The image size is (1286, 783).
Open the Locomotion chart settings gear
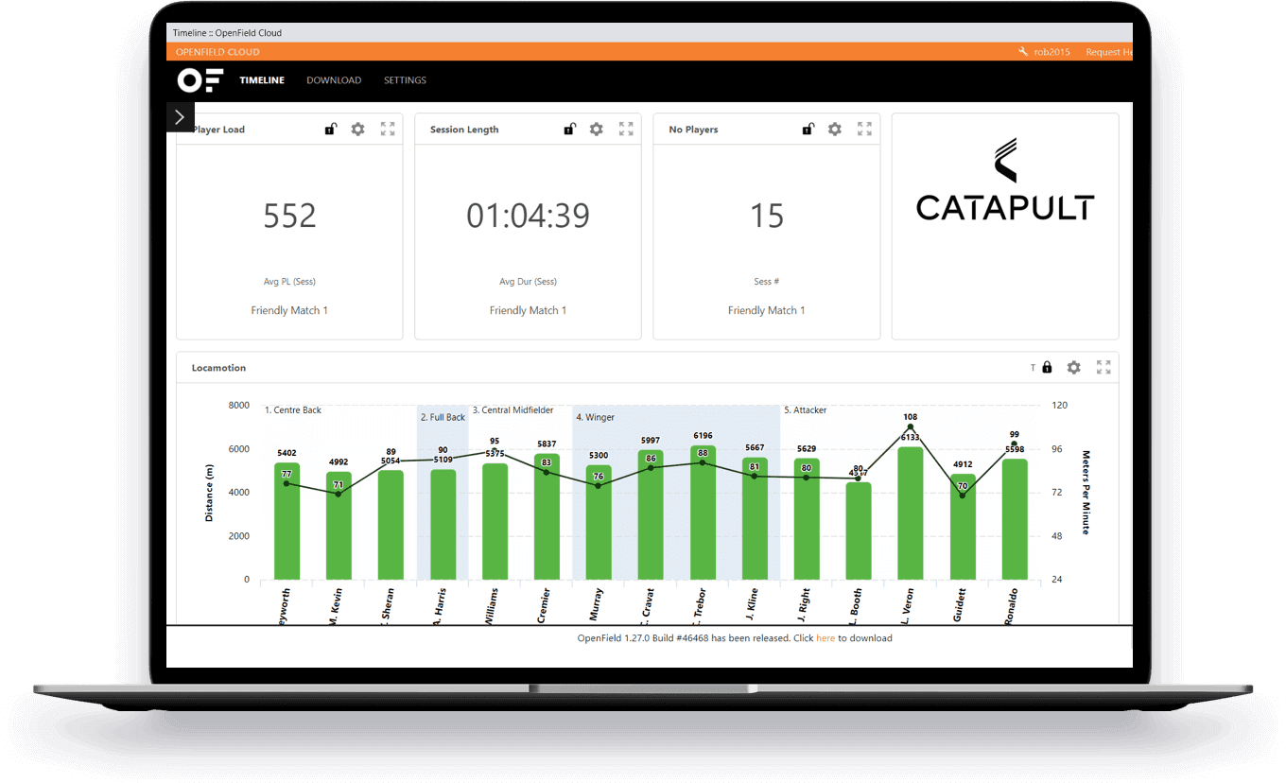tap(1073, 368)
